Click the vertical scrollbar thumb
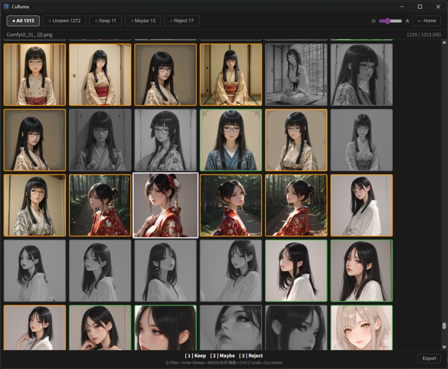 (444, 326)
